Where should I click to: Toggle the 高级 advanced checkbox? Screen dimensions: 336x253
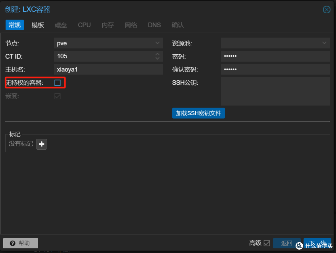click(x=267, y=243)
